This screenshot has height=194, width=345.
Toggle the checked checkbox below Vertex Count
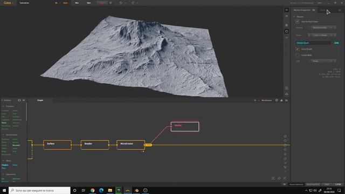[297, 49]
